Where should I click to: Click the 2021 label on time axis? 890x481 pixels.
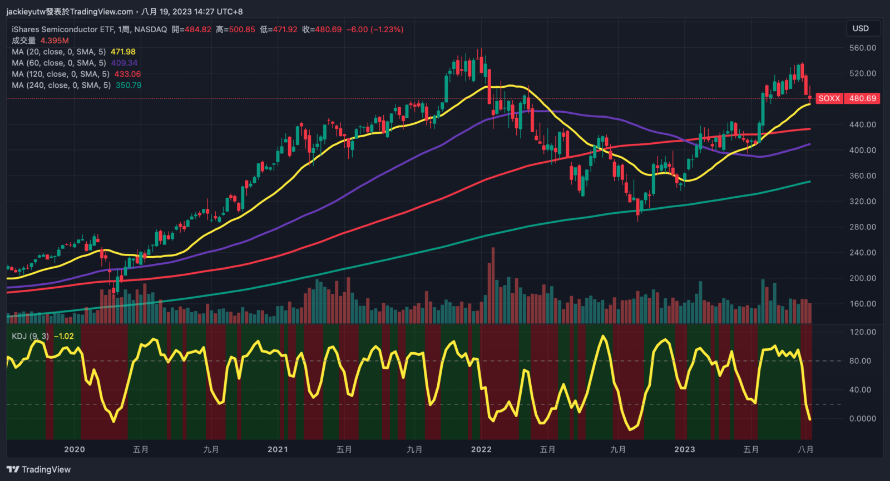point(278,449)
